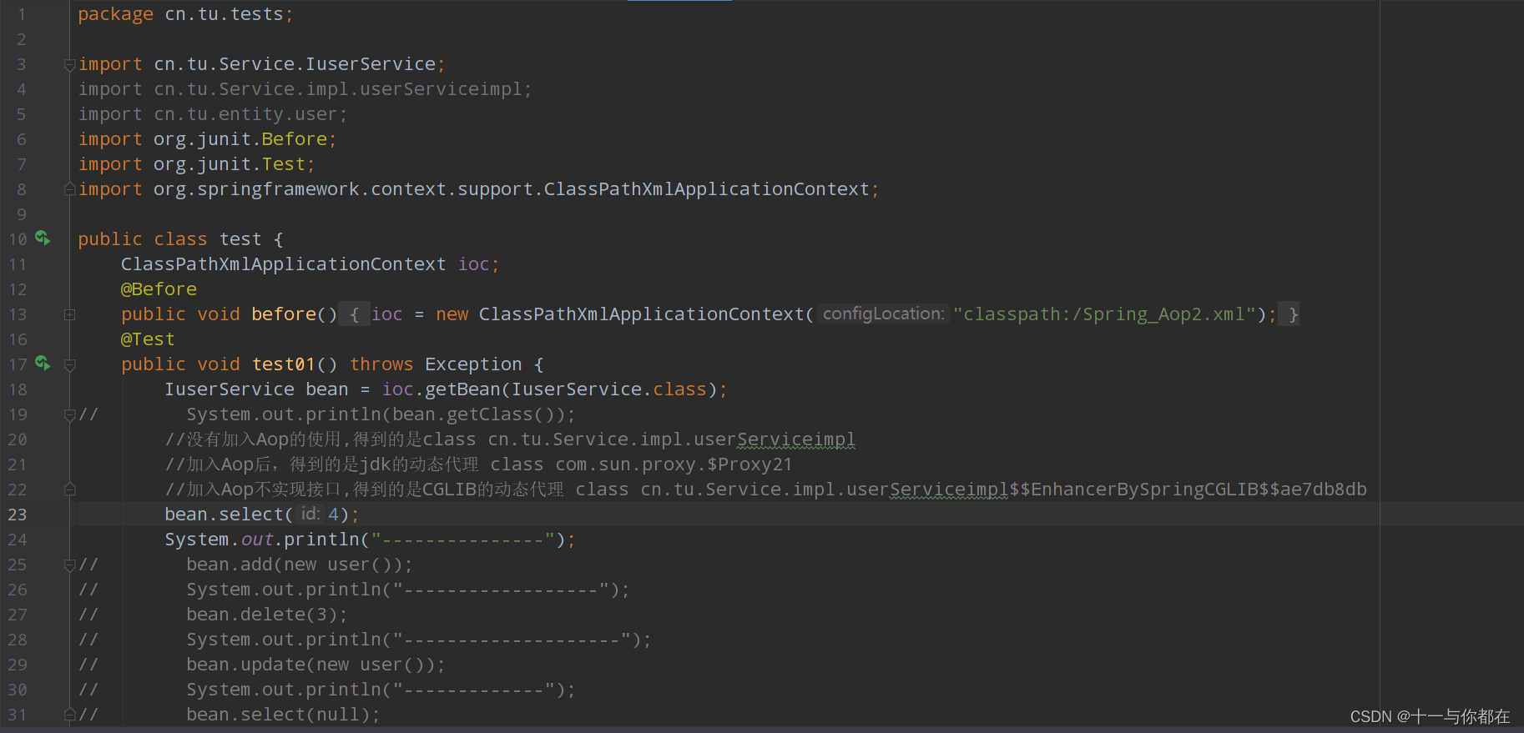Click the unused userServiceimpl import
Screen dimensions: 1524x733
pyautogui.click(x=305, y=89)
